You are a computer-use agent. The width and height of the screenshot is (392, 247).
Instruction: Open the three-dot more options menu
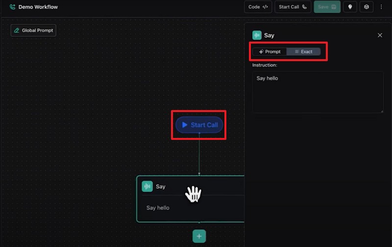click(382, 7)
